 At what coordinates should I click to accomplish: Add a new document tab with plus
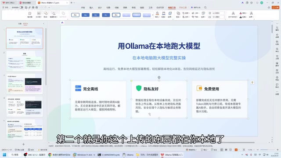pyautogui.click(x=71, y=3)
